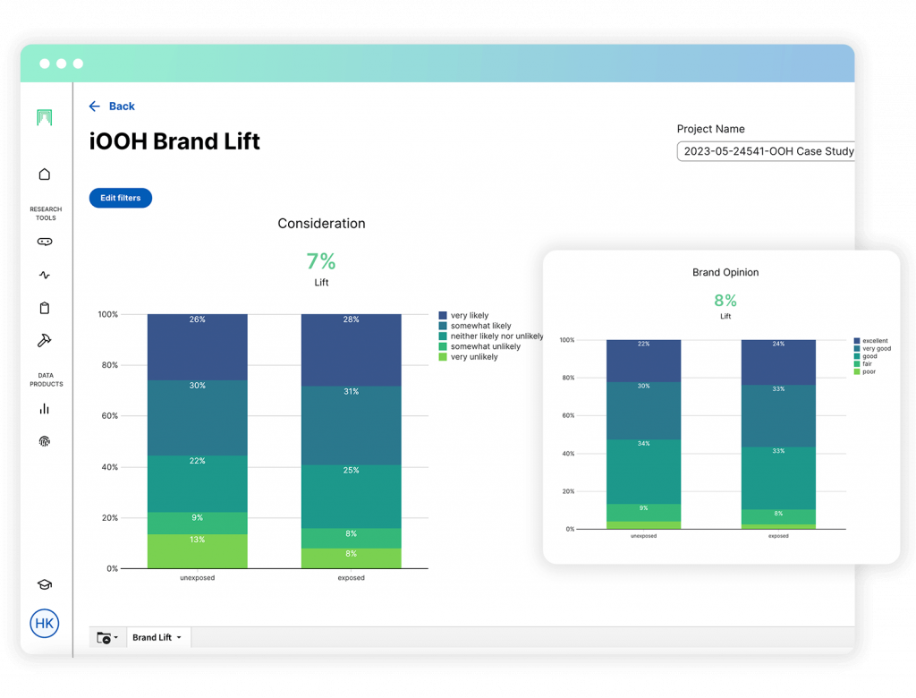Expand the Brand Lift tab dropdown arrow
The image size is (916, 698).
click(181, 637)
